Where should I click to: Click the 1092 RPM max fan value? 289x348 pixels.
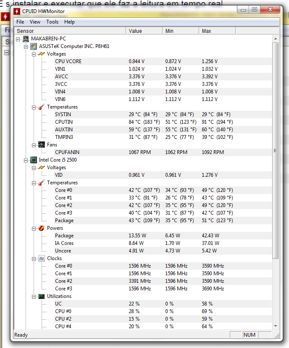(x=213, y=152)
